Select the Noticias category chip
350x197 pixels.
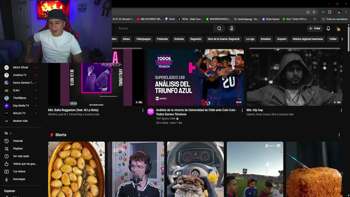(179, 39)
